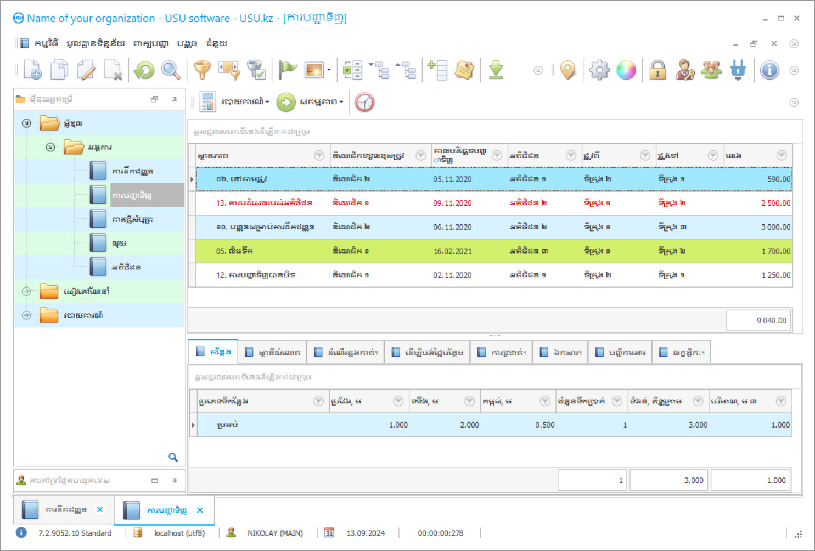
Task: Click the green flag toolbar icon
Action: point(288,70)
